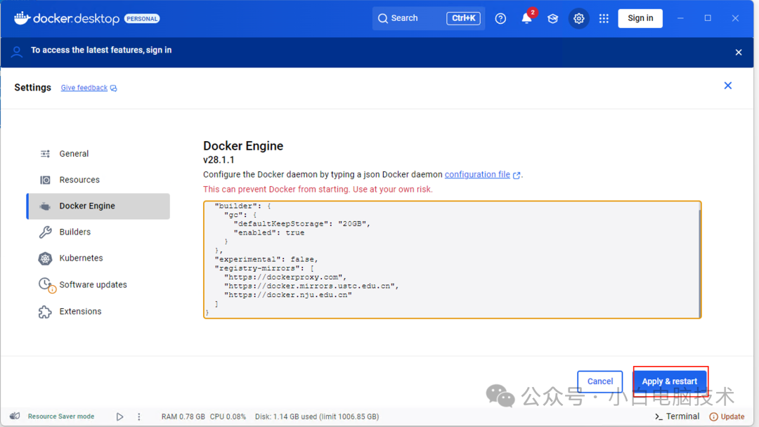Viewport: 759px width, 427px height.
Task: Click the docker.nju.edu.cn mirror line
Action: point(288,295)
